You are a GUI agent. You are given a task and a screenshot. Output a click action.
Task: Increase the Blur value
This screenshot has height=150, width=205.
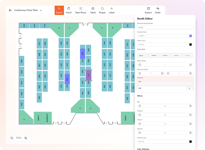click(x=190, y=106)
